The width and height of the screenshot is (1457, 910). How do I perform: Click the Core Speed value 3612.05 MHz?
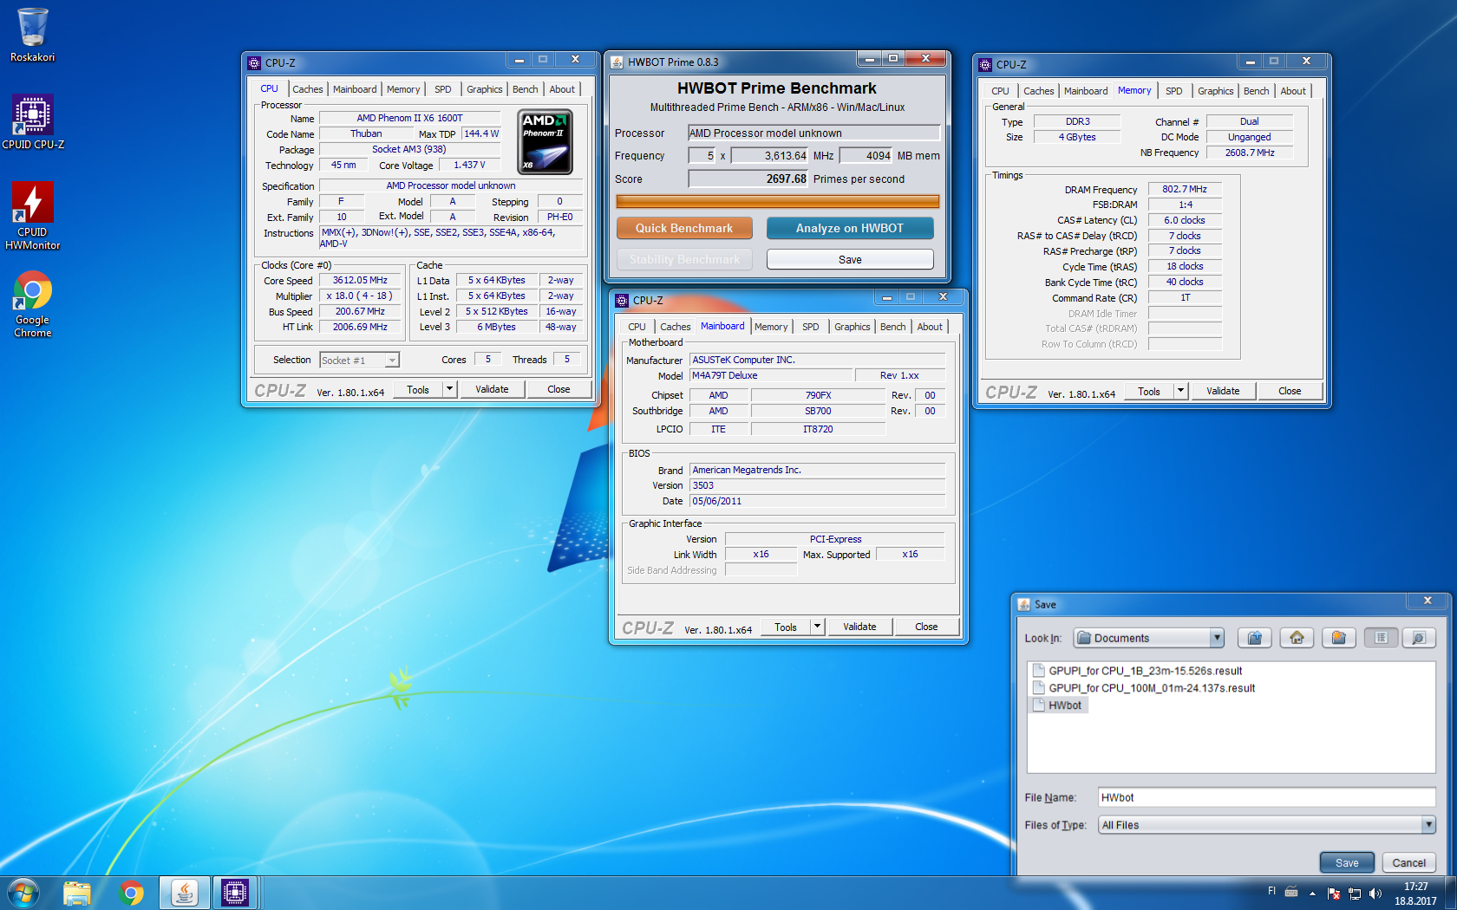coord(360,280)
